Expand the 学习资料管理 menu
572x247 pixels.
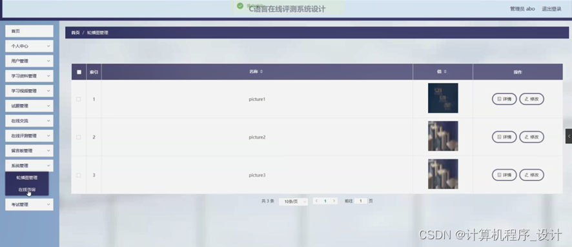click(x=29, y=76)
